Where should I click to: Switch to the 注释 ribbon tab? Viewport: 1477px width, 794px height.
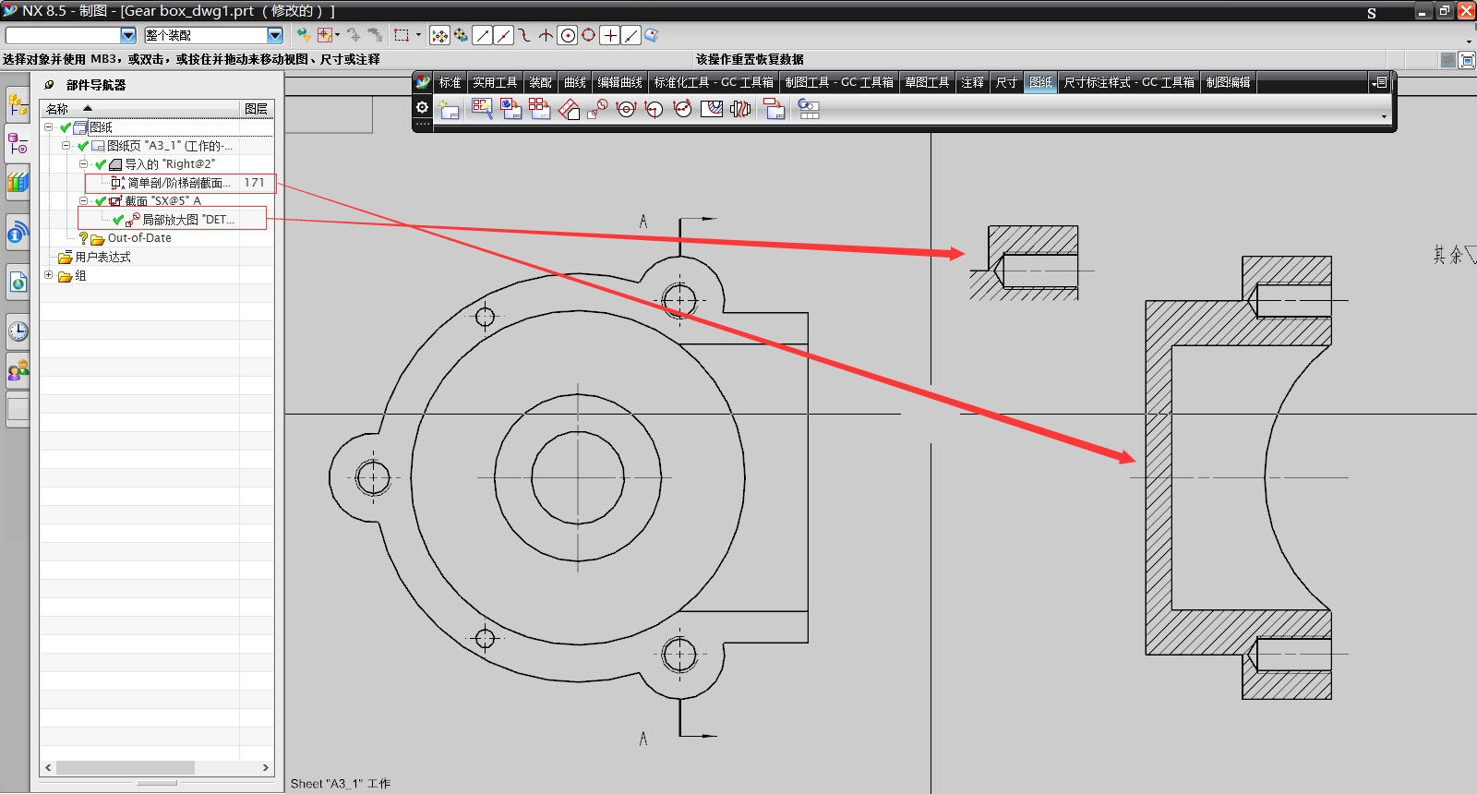[x=972, y=82]
